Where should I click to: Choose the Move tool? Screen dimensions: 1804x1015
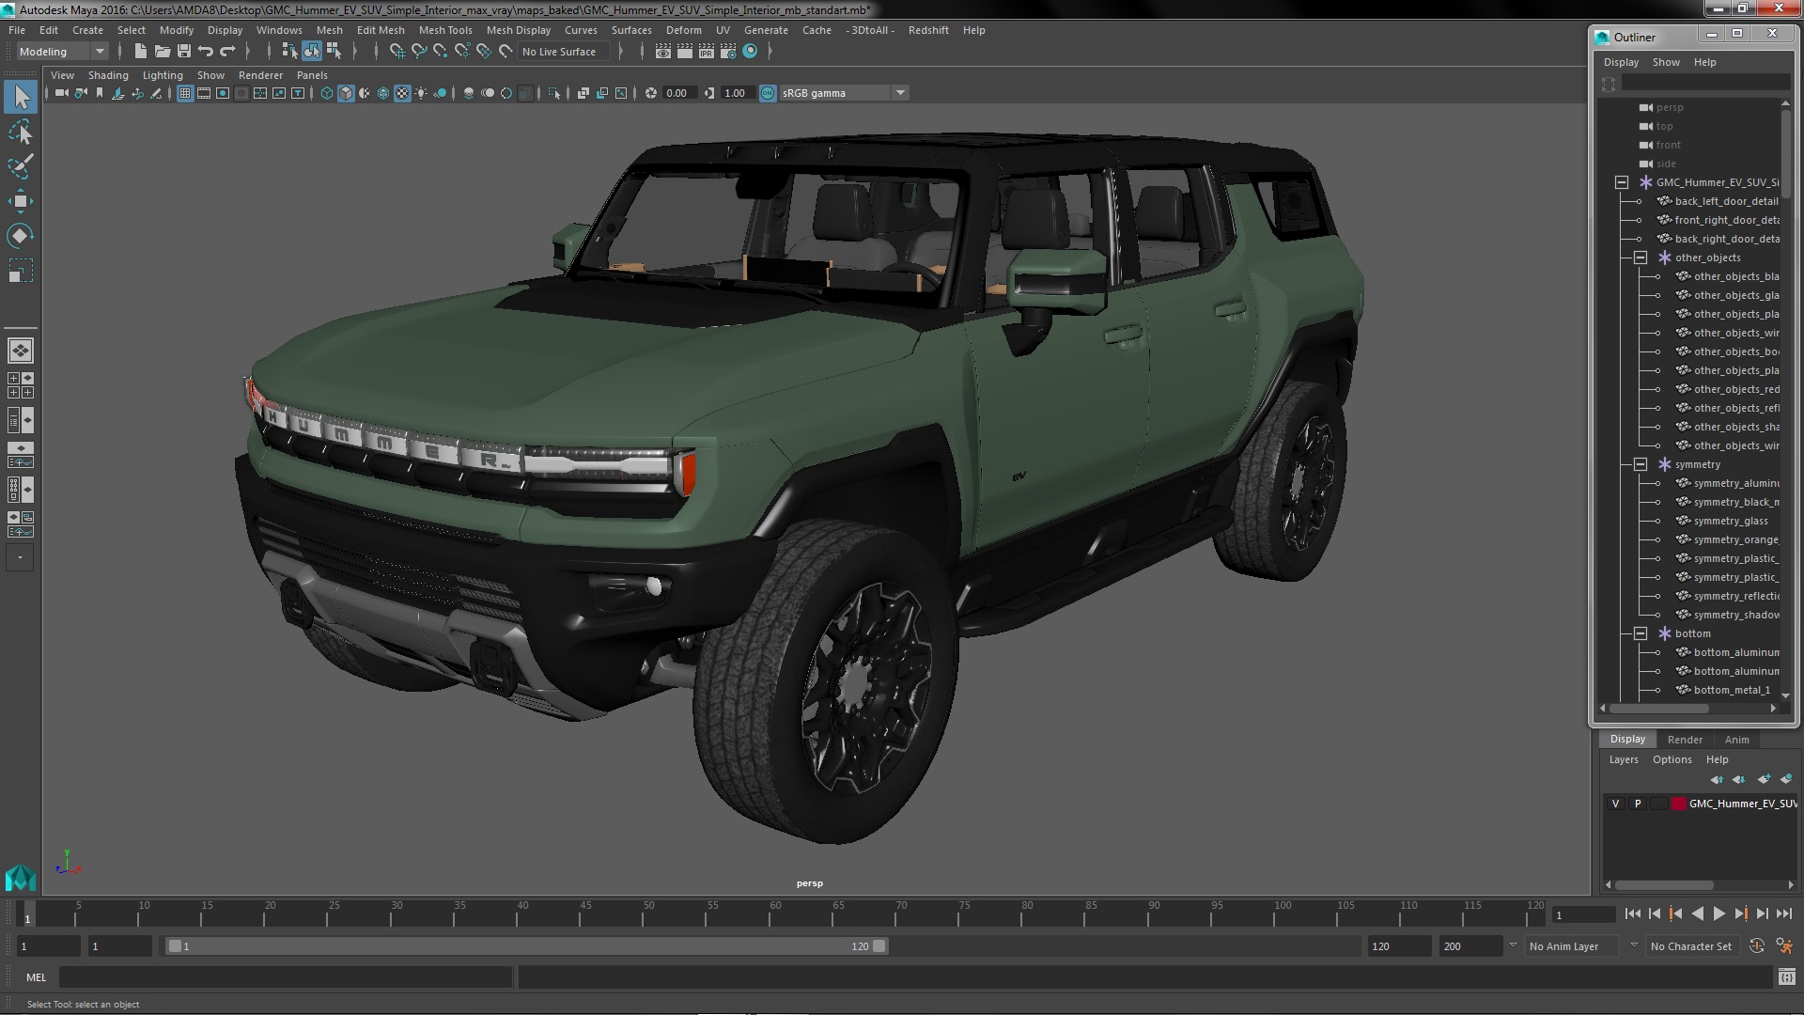(21, 201)
